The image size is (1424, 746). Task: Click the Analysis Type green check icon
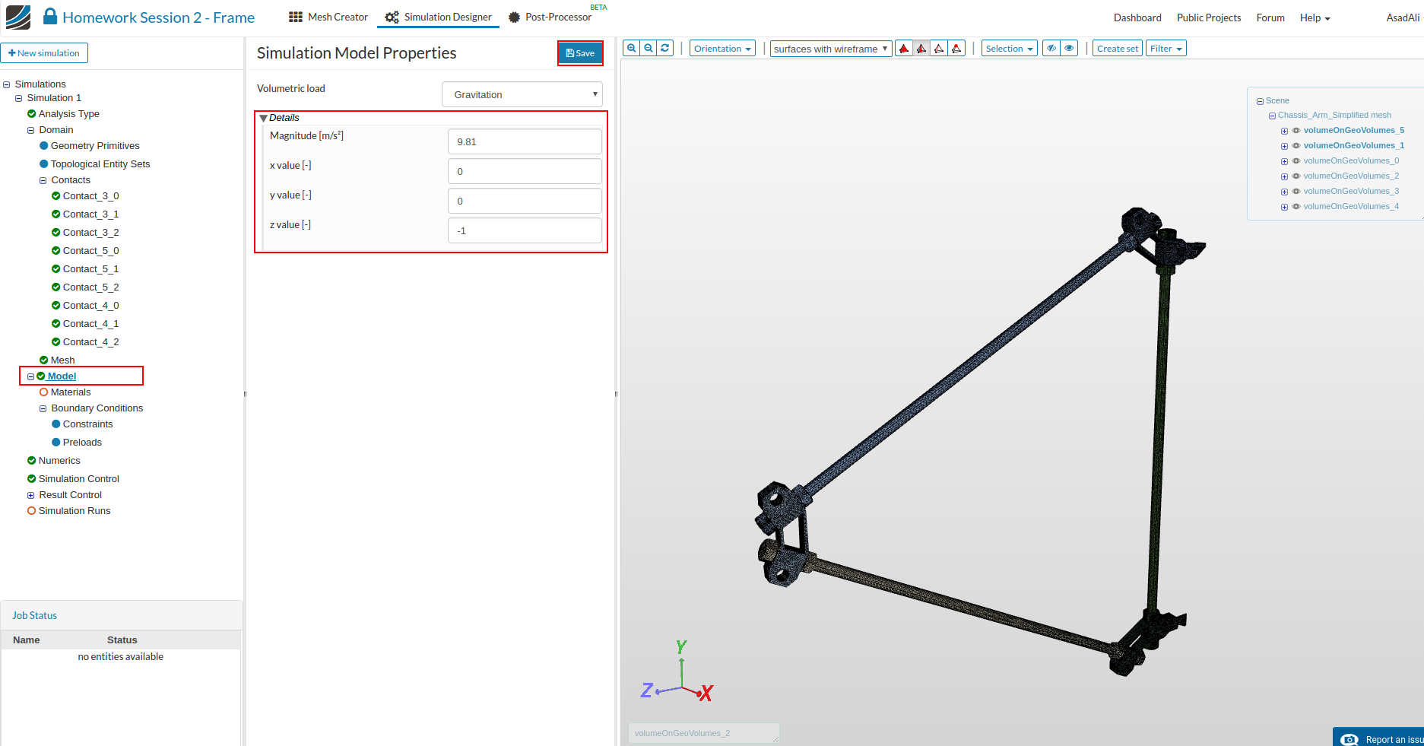31,114
